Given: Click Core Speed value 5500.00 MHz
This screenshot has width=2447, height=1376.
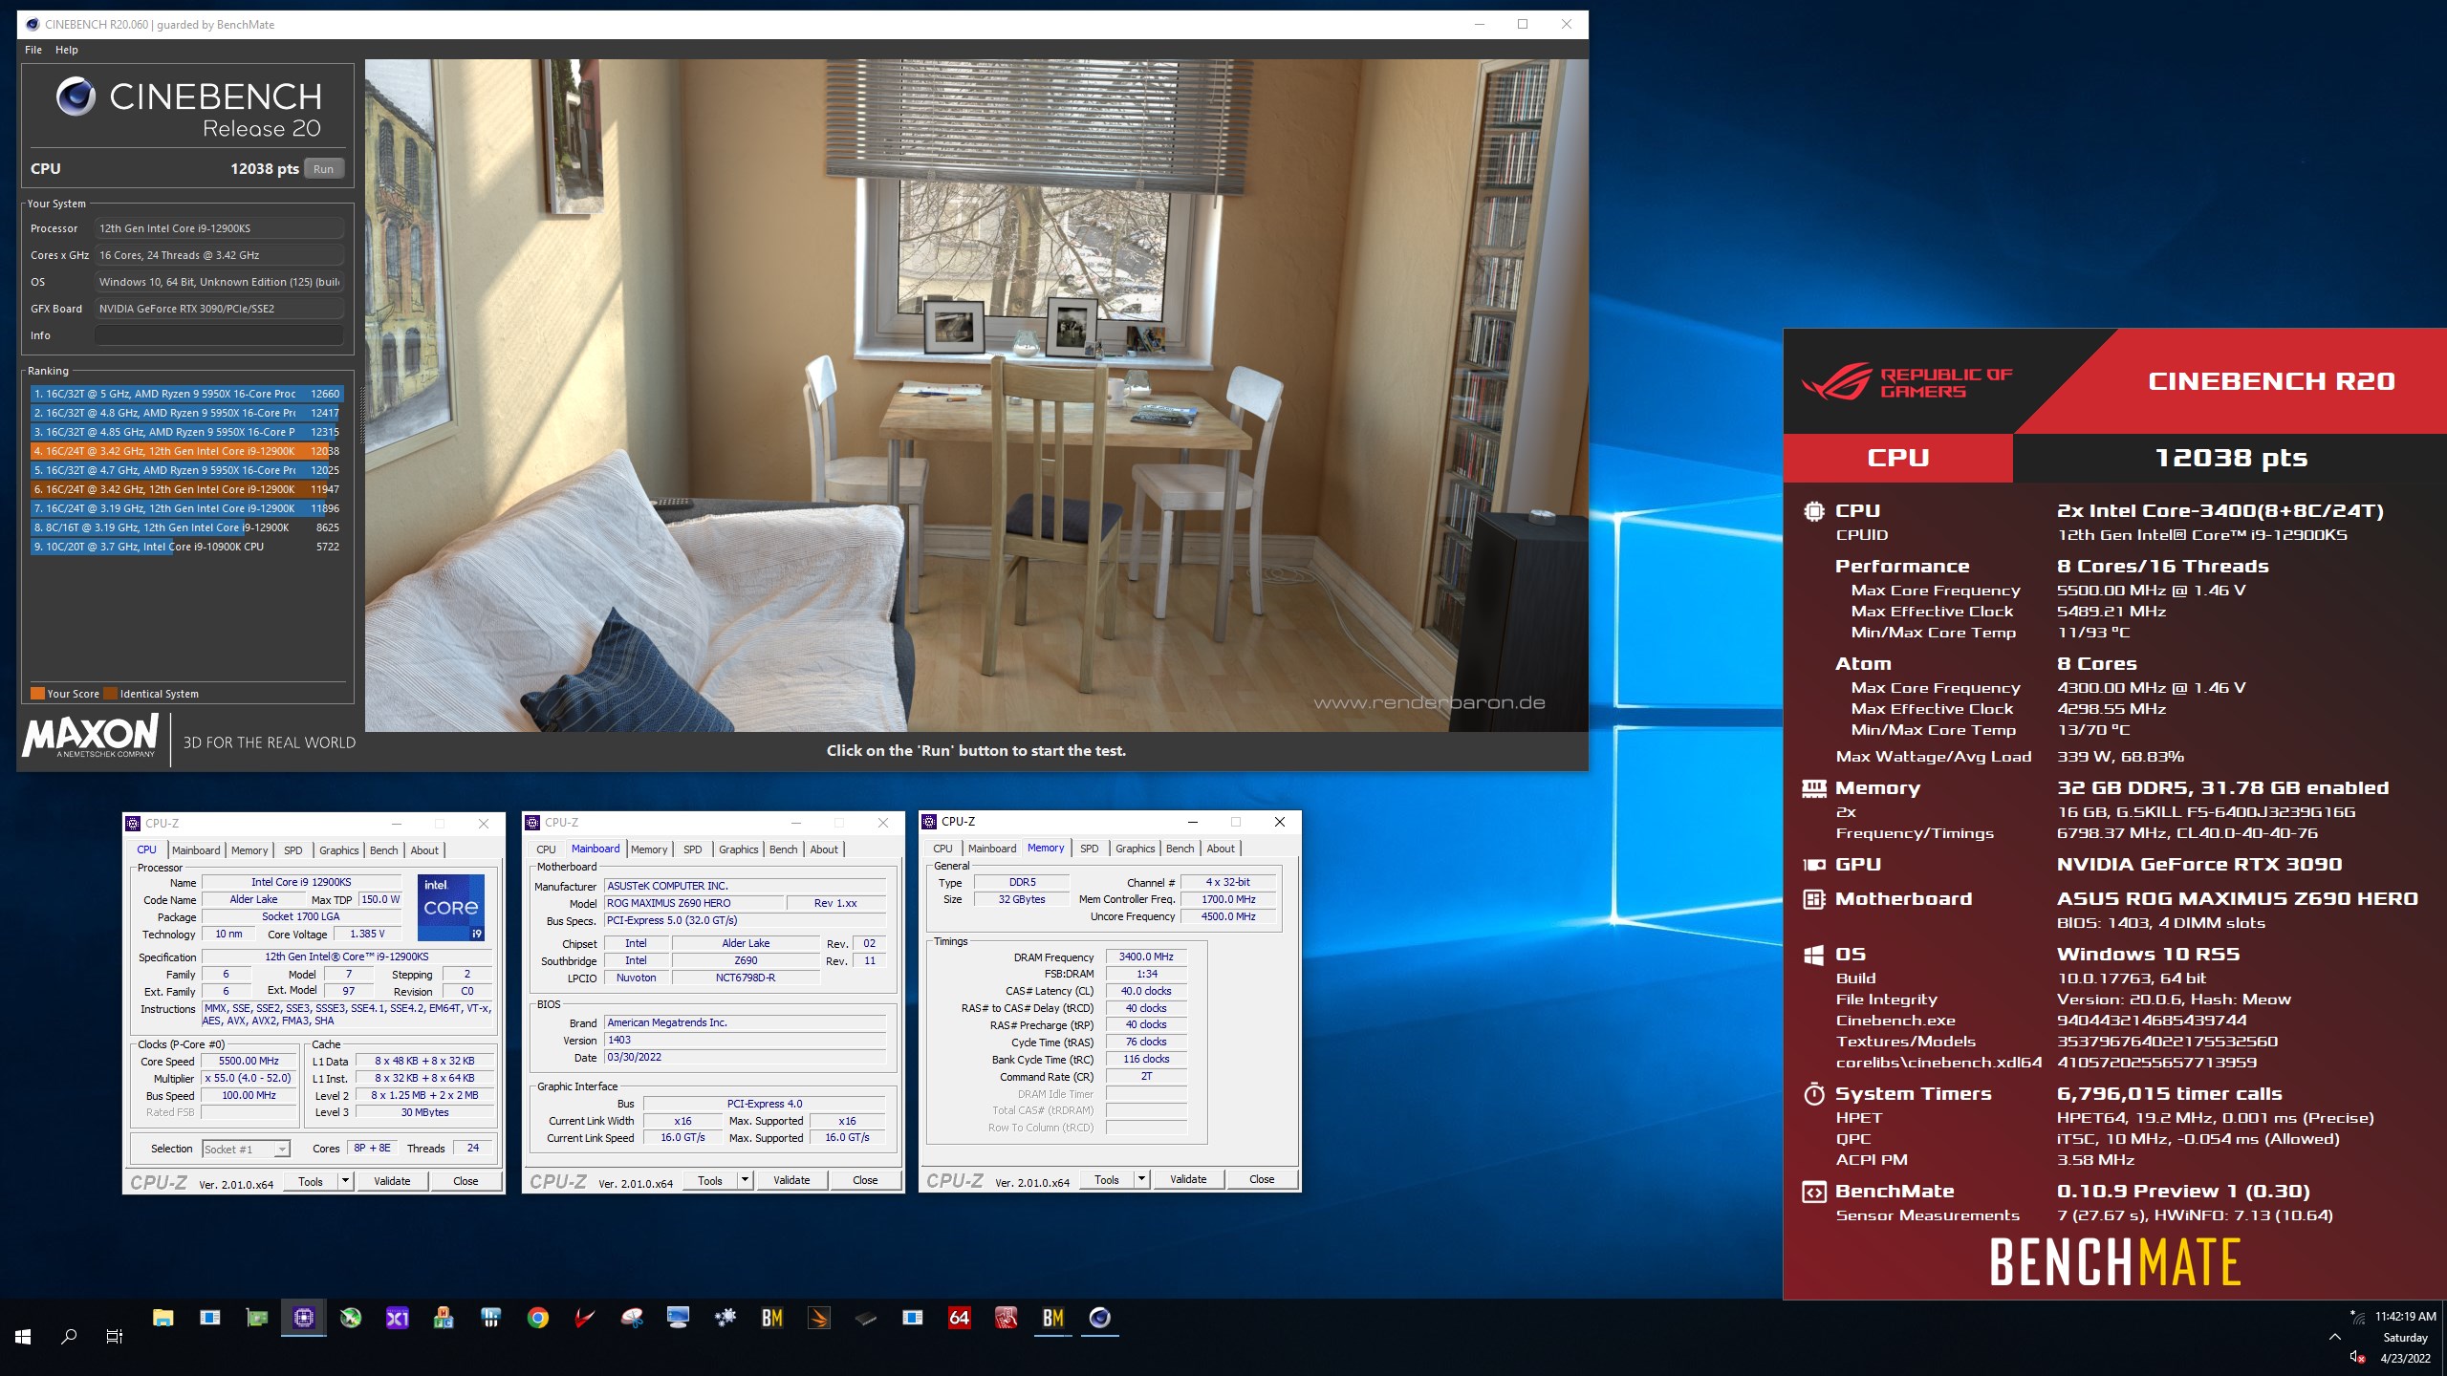Looking at the screenshot, I should pyautogui.click(x=249, y=1061).
